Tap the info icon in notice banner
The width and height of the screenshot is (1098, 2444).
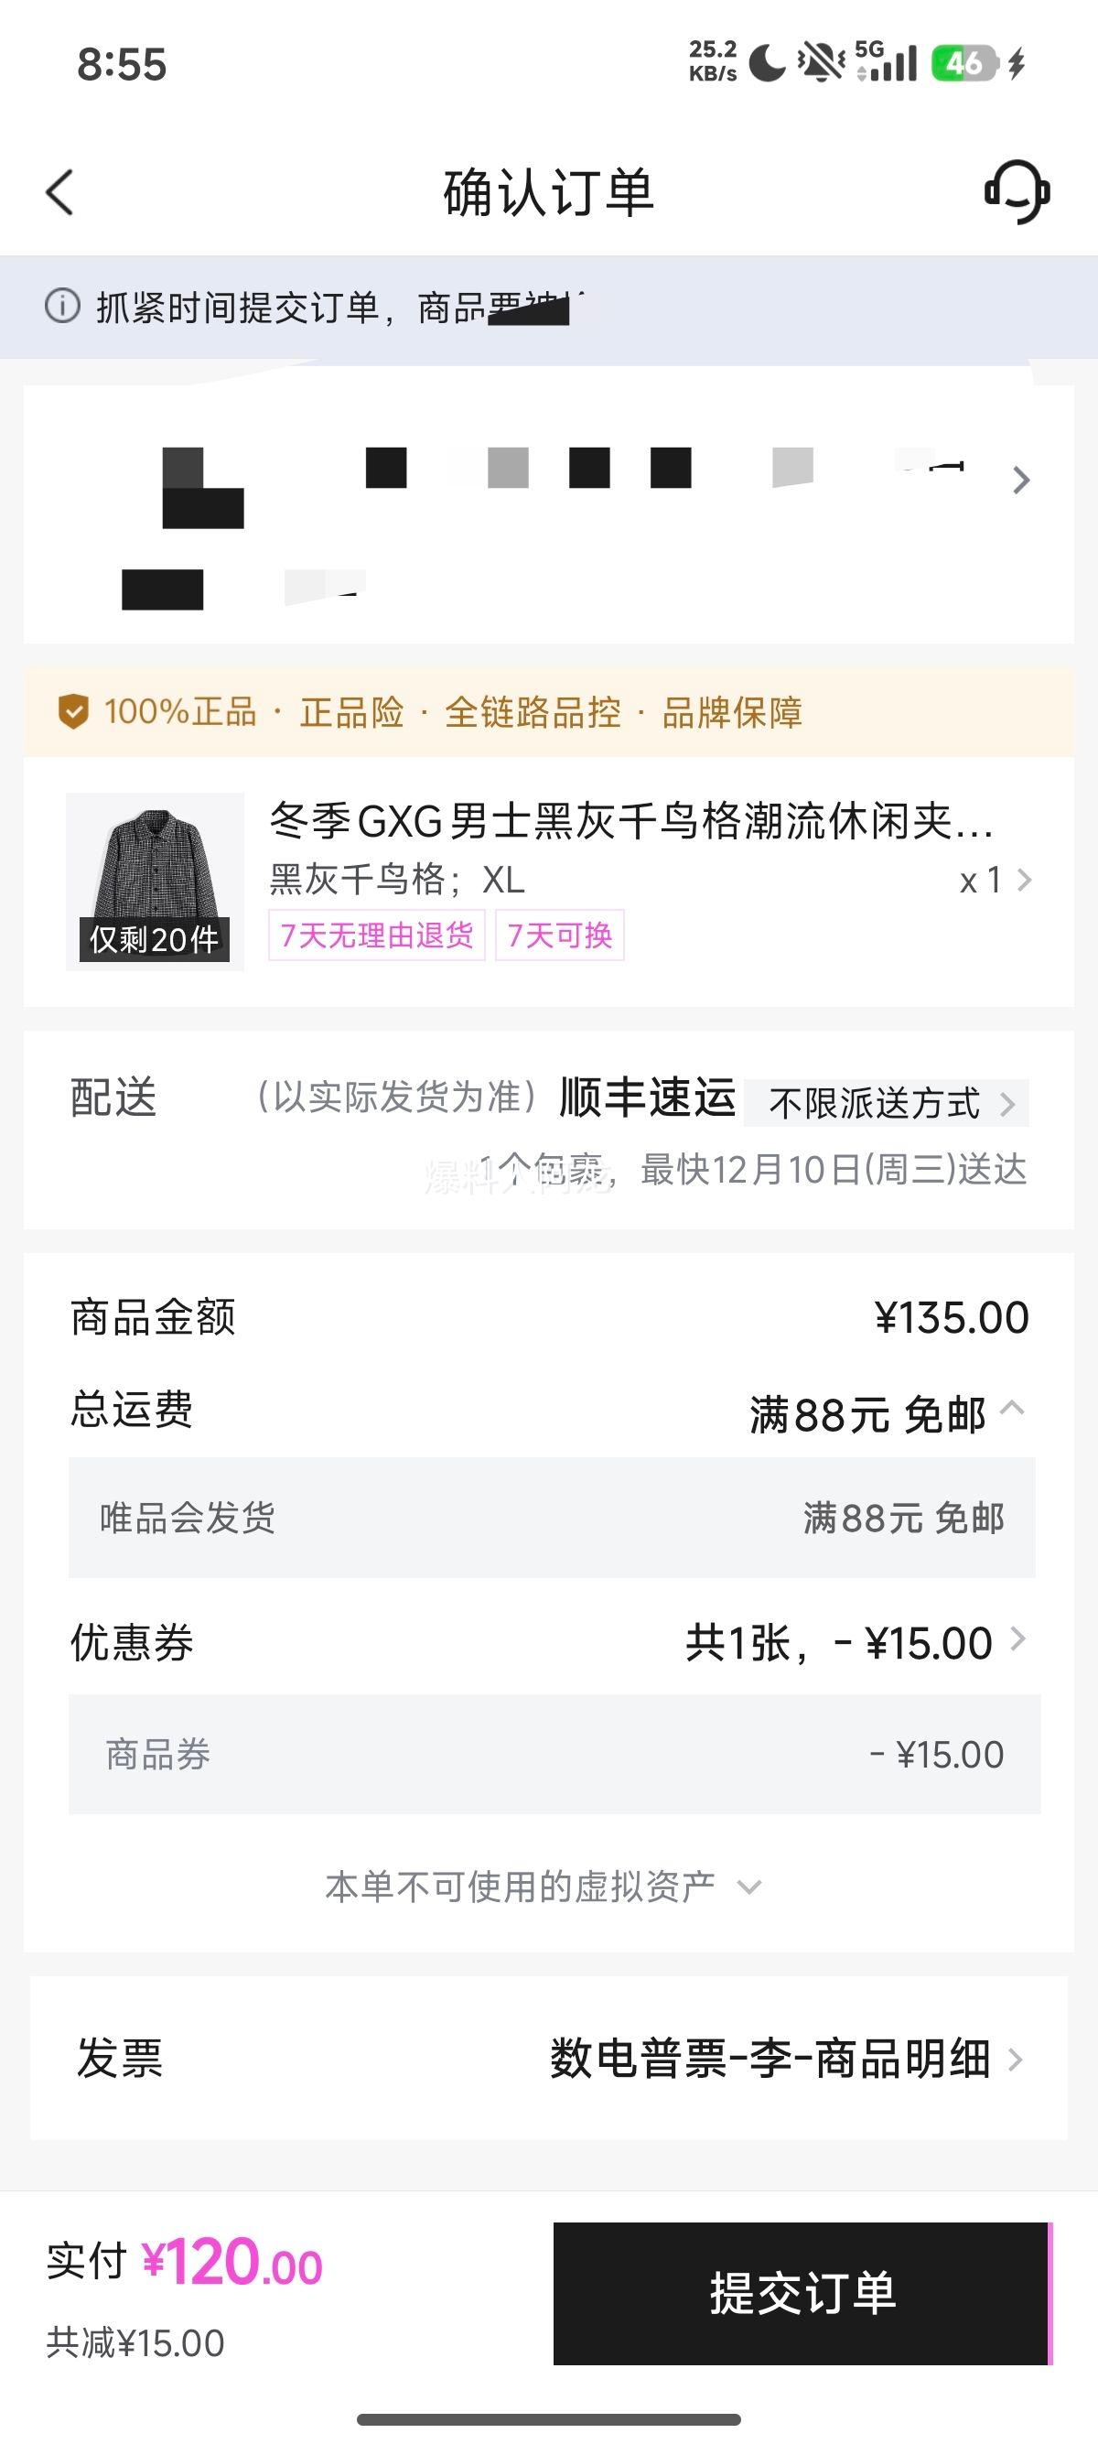[x=62, y=306]
